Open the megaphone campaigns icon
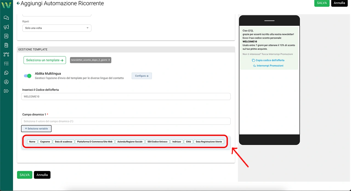351x191 pixels. coord(6,27)
